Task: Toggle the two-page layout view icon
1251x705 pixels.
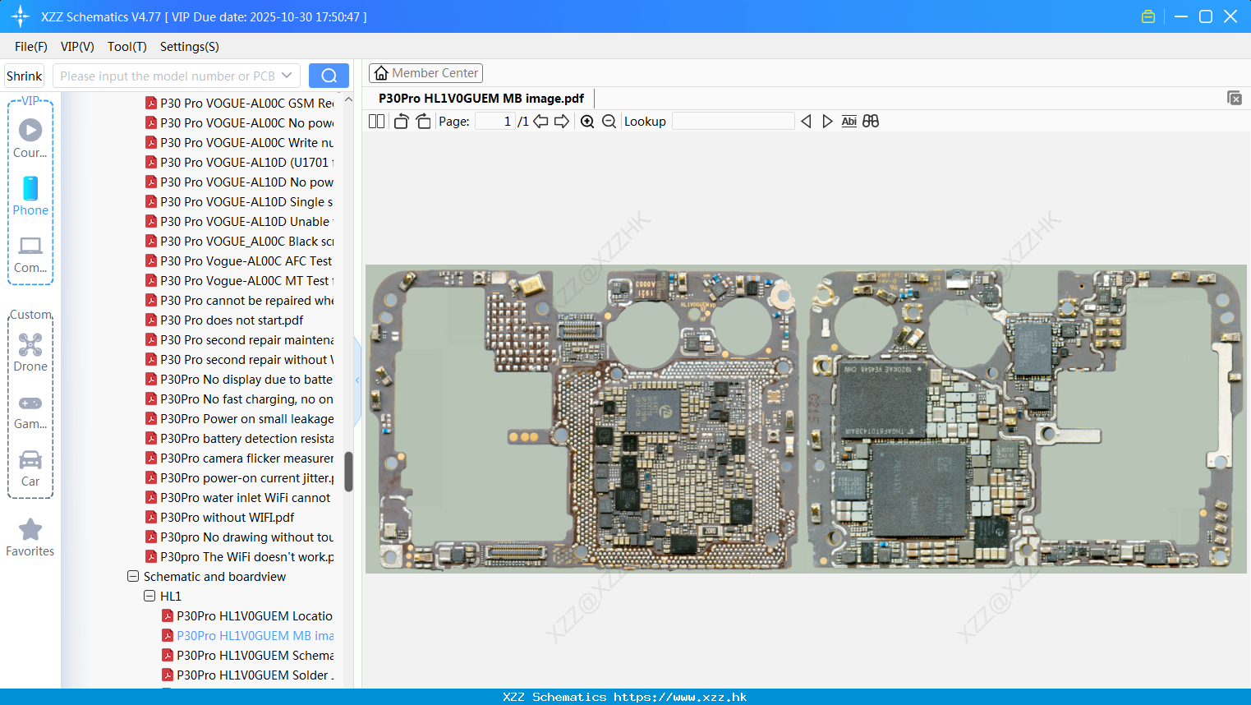Action: [377, 122]
